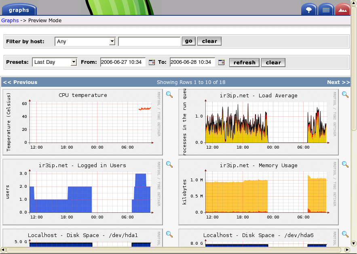Open the ir3ip.net Logged in Users graph
357x254 pixels.
click(x=82, y=192)
